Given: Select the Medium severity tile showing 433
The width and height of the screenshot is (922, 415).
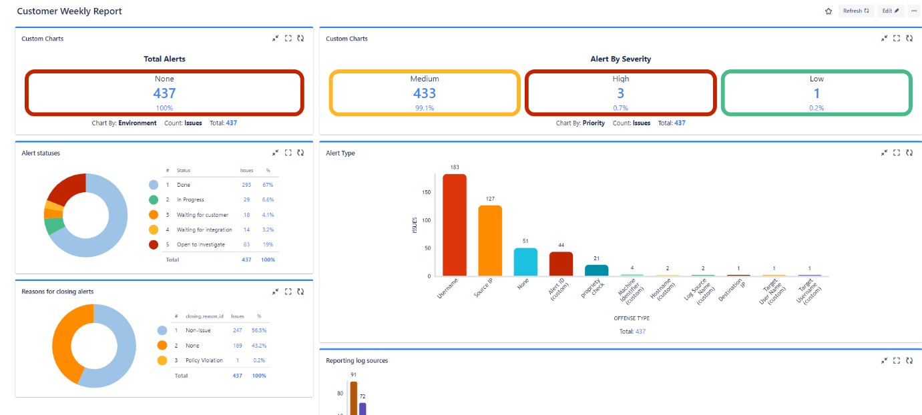Looking at the screenshot, I should coord(425,93).
